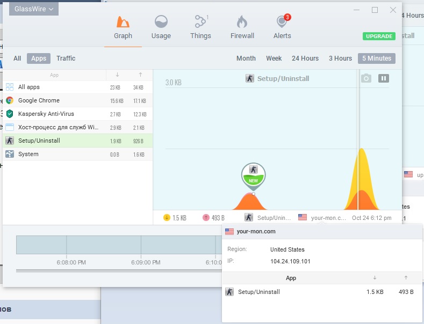Set graph range to 24 Hours
The height and width of the screenshot is (324, 424).
click(305, 58)
